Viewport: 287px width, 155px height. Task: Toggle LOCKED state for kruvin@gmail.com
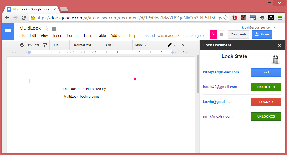tap(266, 102)
